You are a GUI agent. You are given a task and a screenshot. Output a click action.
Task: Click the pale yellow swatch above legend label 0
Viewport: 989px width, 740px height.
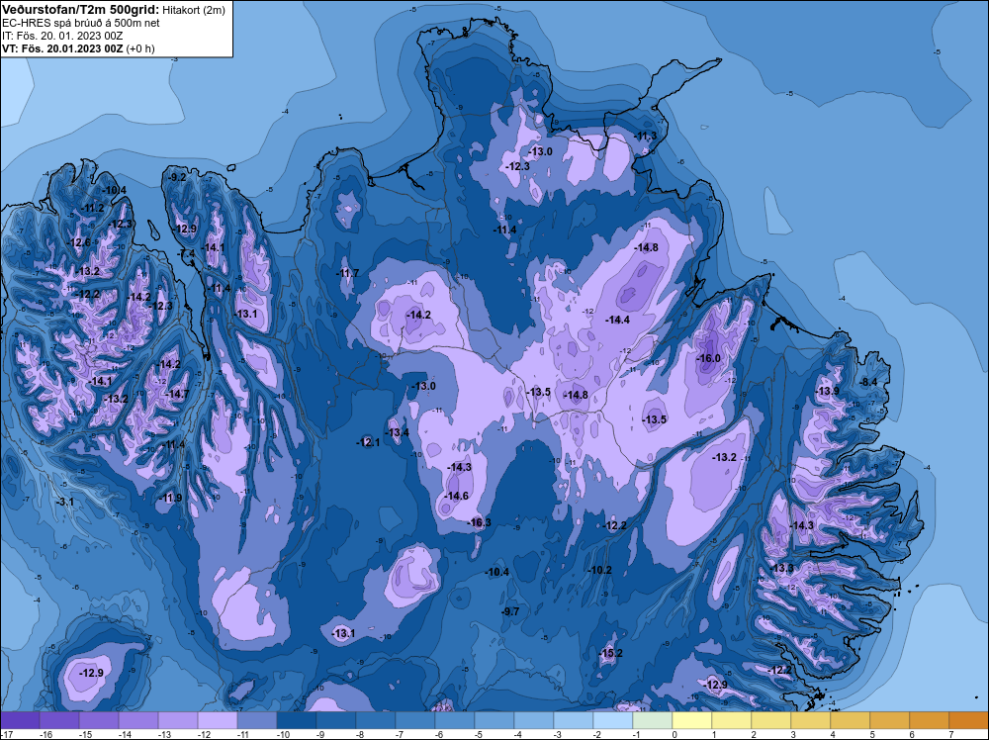coord(692,720)
